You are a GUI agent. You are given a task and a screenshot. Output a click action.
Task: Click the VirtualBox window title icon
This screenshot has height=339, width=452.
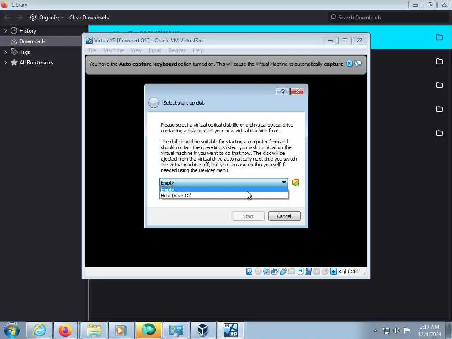(x=89, y=40)
